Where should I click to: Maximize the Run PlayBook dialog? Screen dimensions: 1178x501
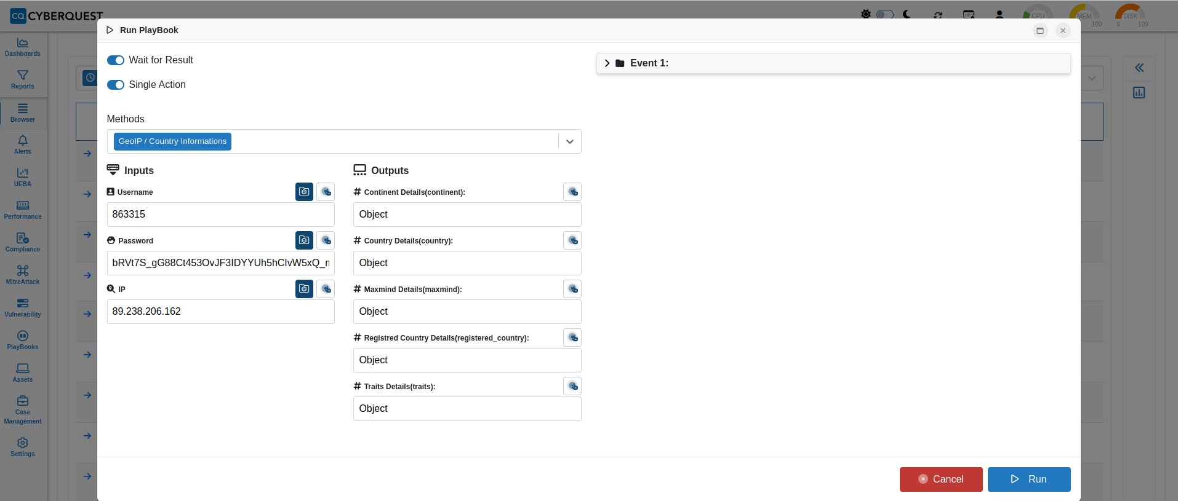tap(1040, 31)
